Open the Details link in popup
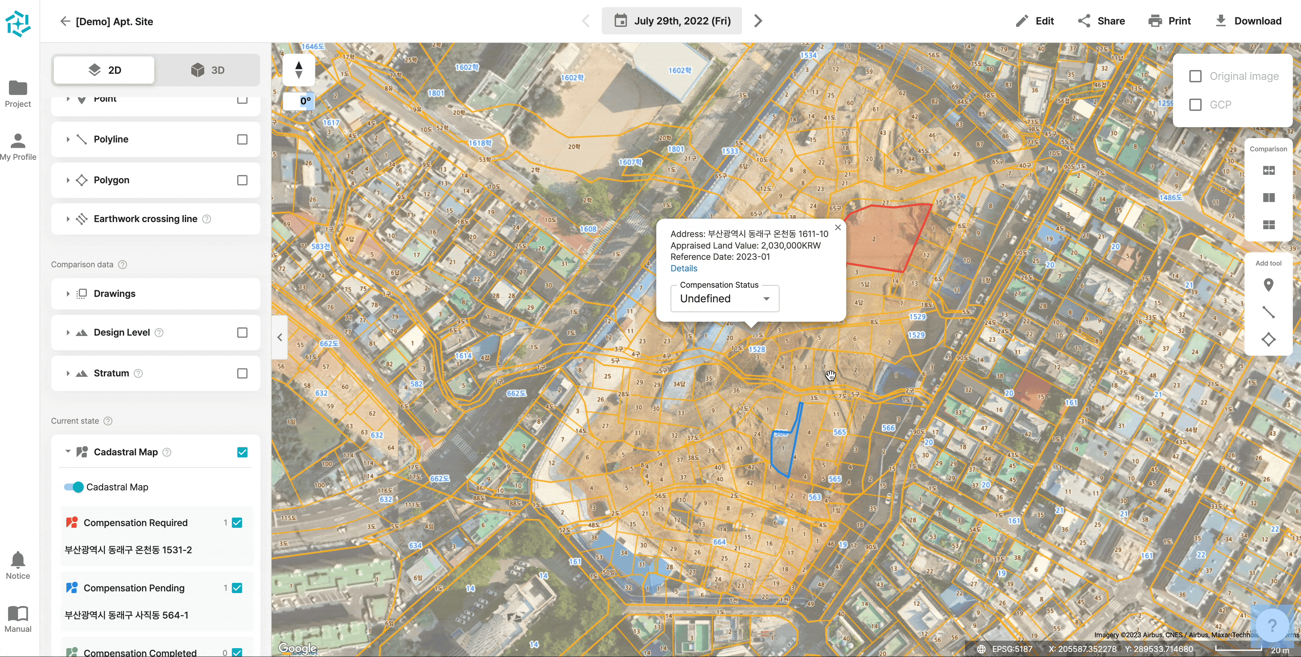The width and height of the screenshot is (1301, 657). (684, 268)
